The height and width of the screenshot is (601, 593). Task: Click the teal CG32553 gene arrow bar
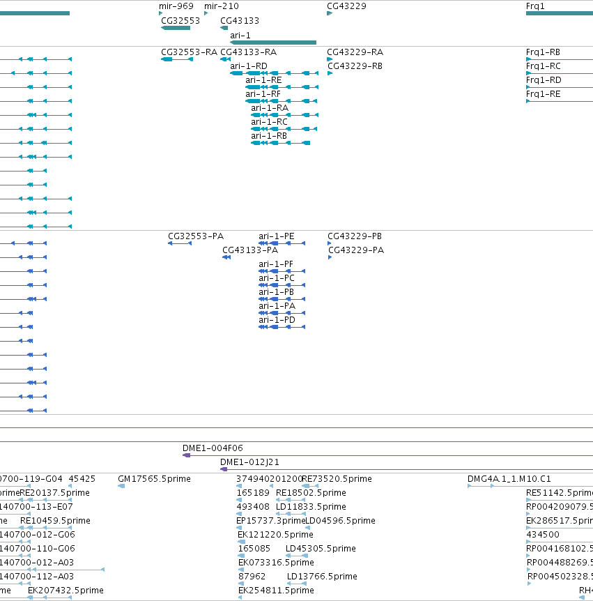point(176,28)
